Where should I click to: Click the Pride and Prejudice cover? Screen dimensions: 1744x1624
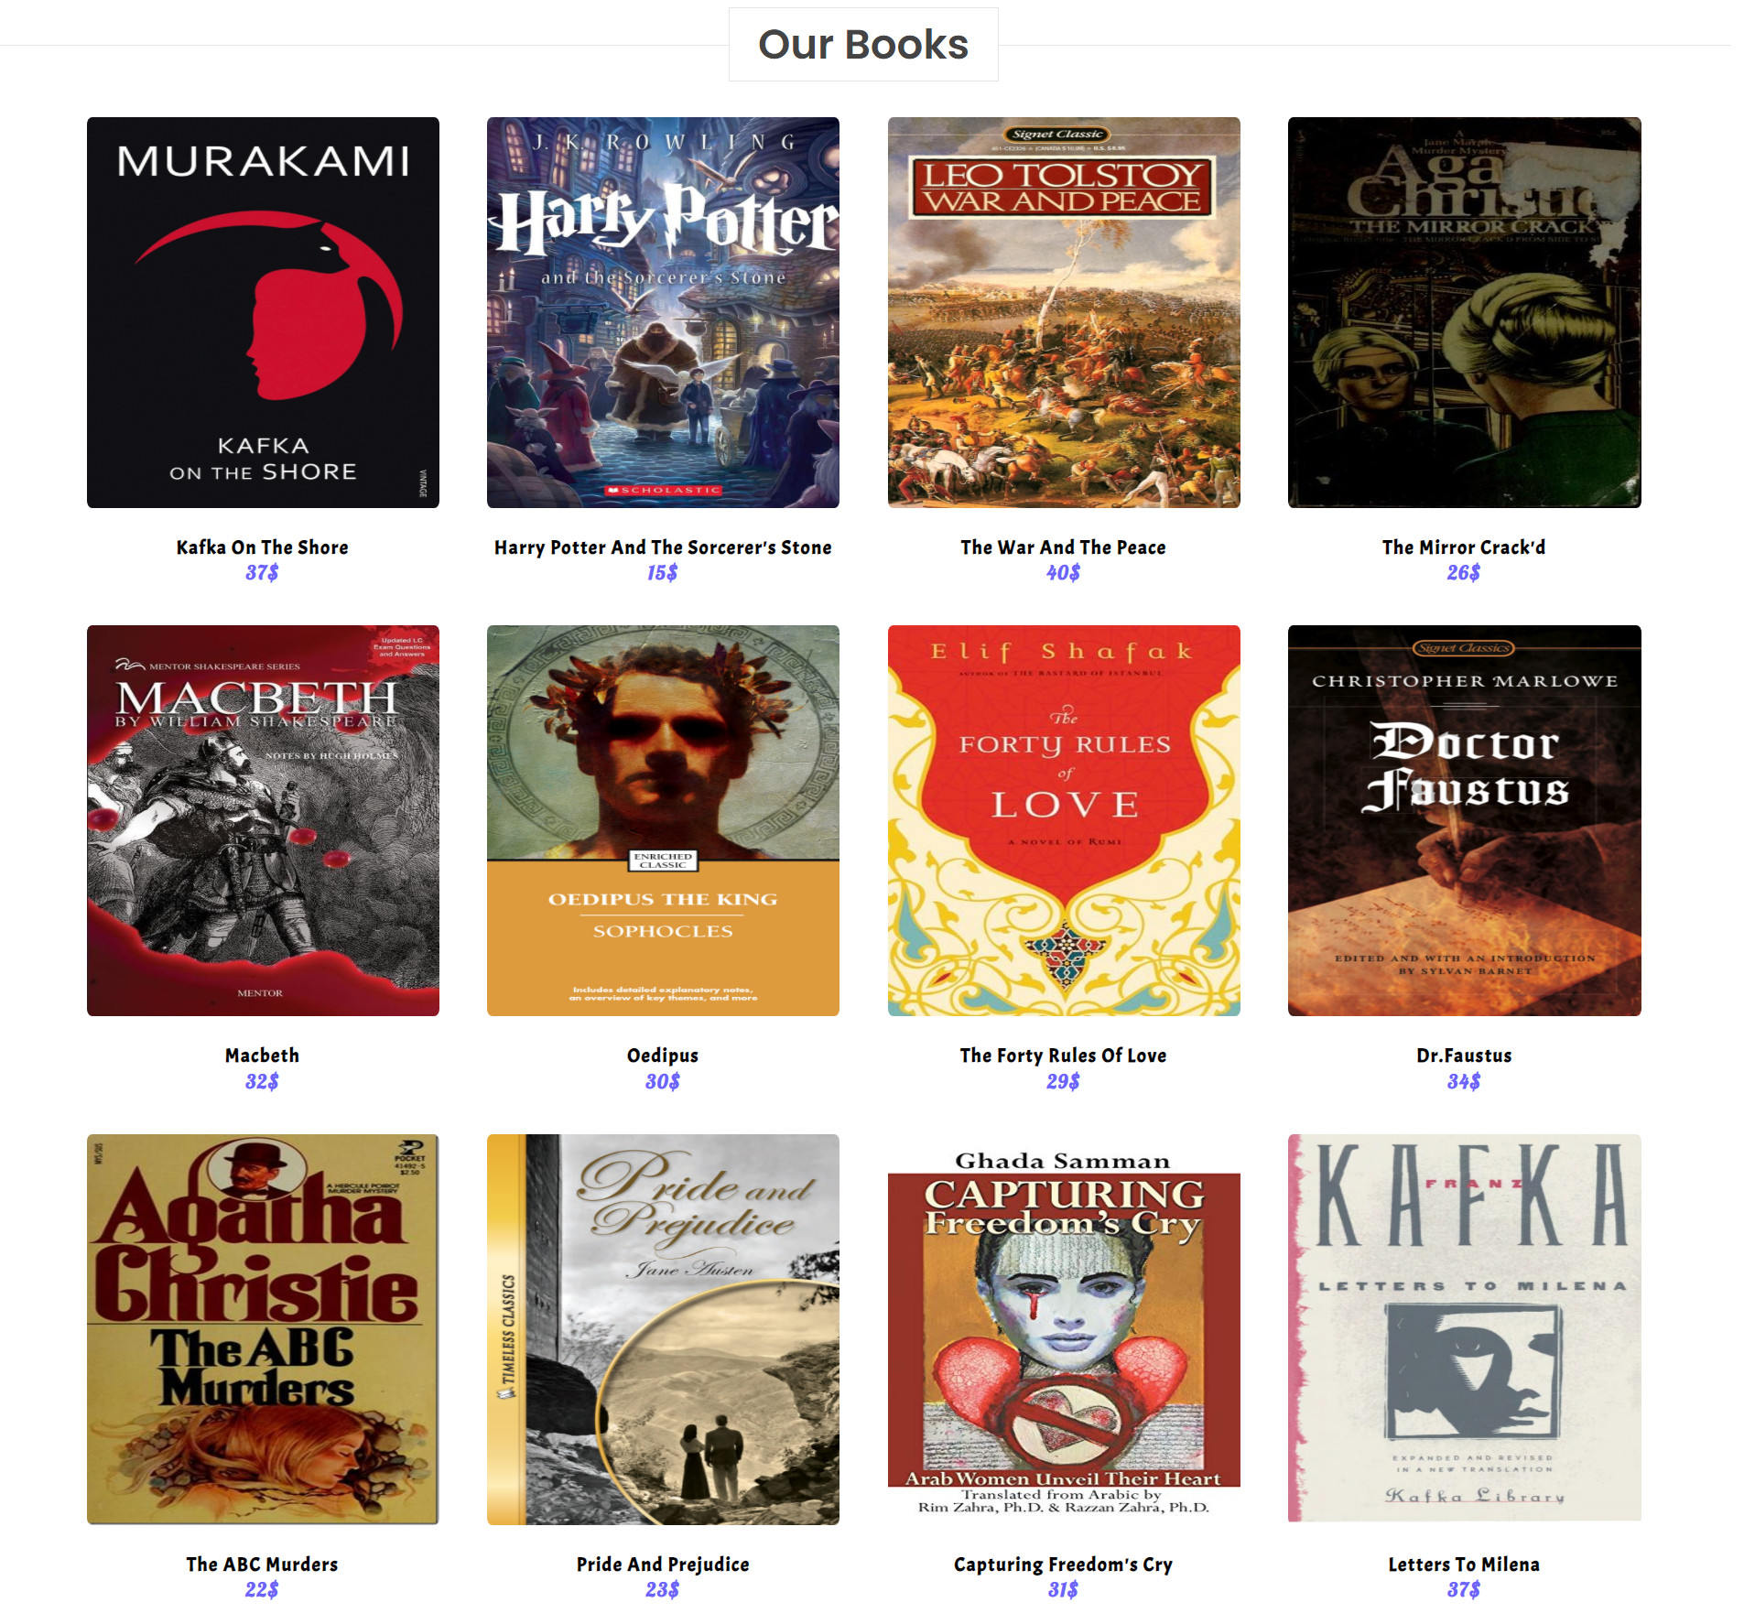pyautogui.click(x=663, y=1329)
